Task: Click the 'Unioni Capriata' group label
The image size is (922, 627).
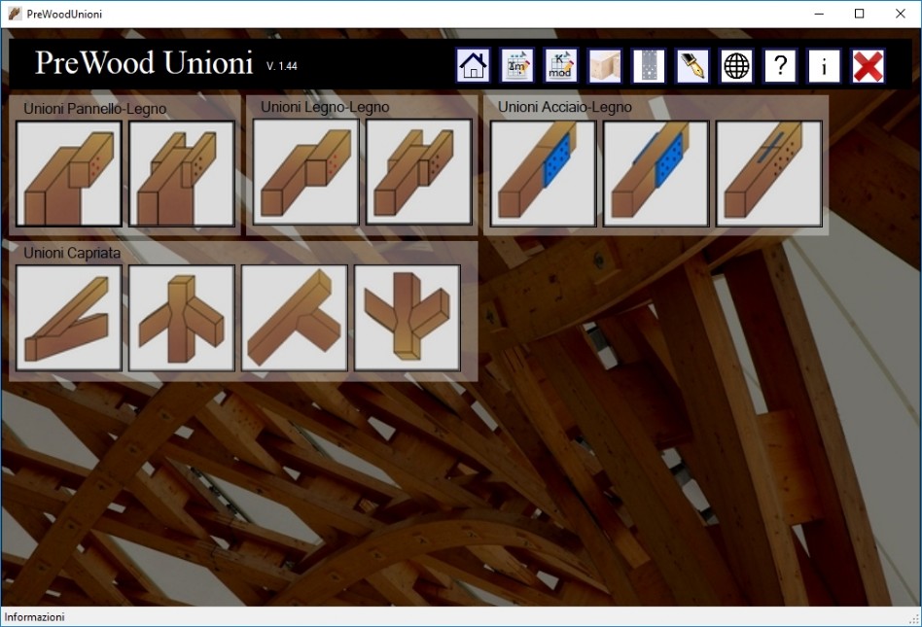Action: [72, 253]
